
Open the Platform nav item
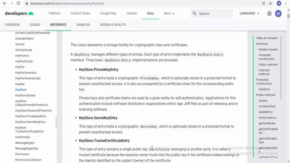tap(54, 13)
